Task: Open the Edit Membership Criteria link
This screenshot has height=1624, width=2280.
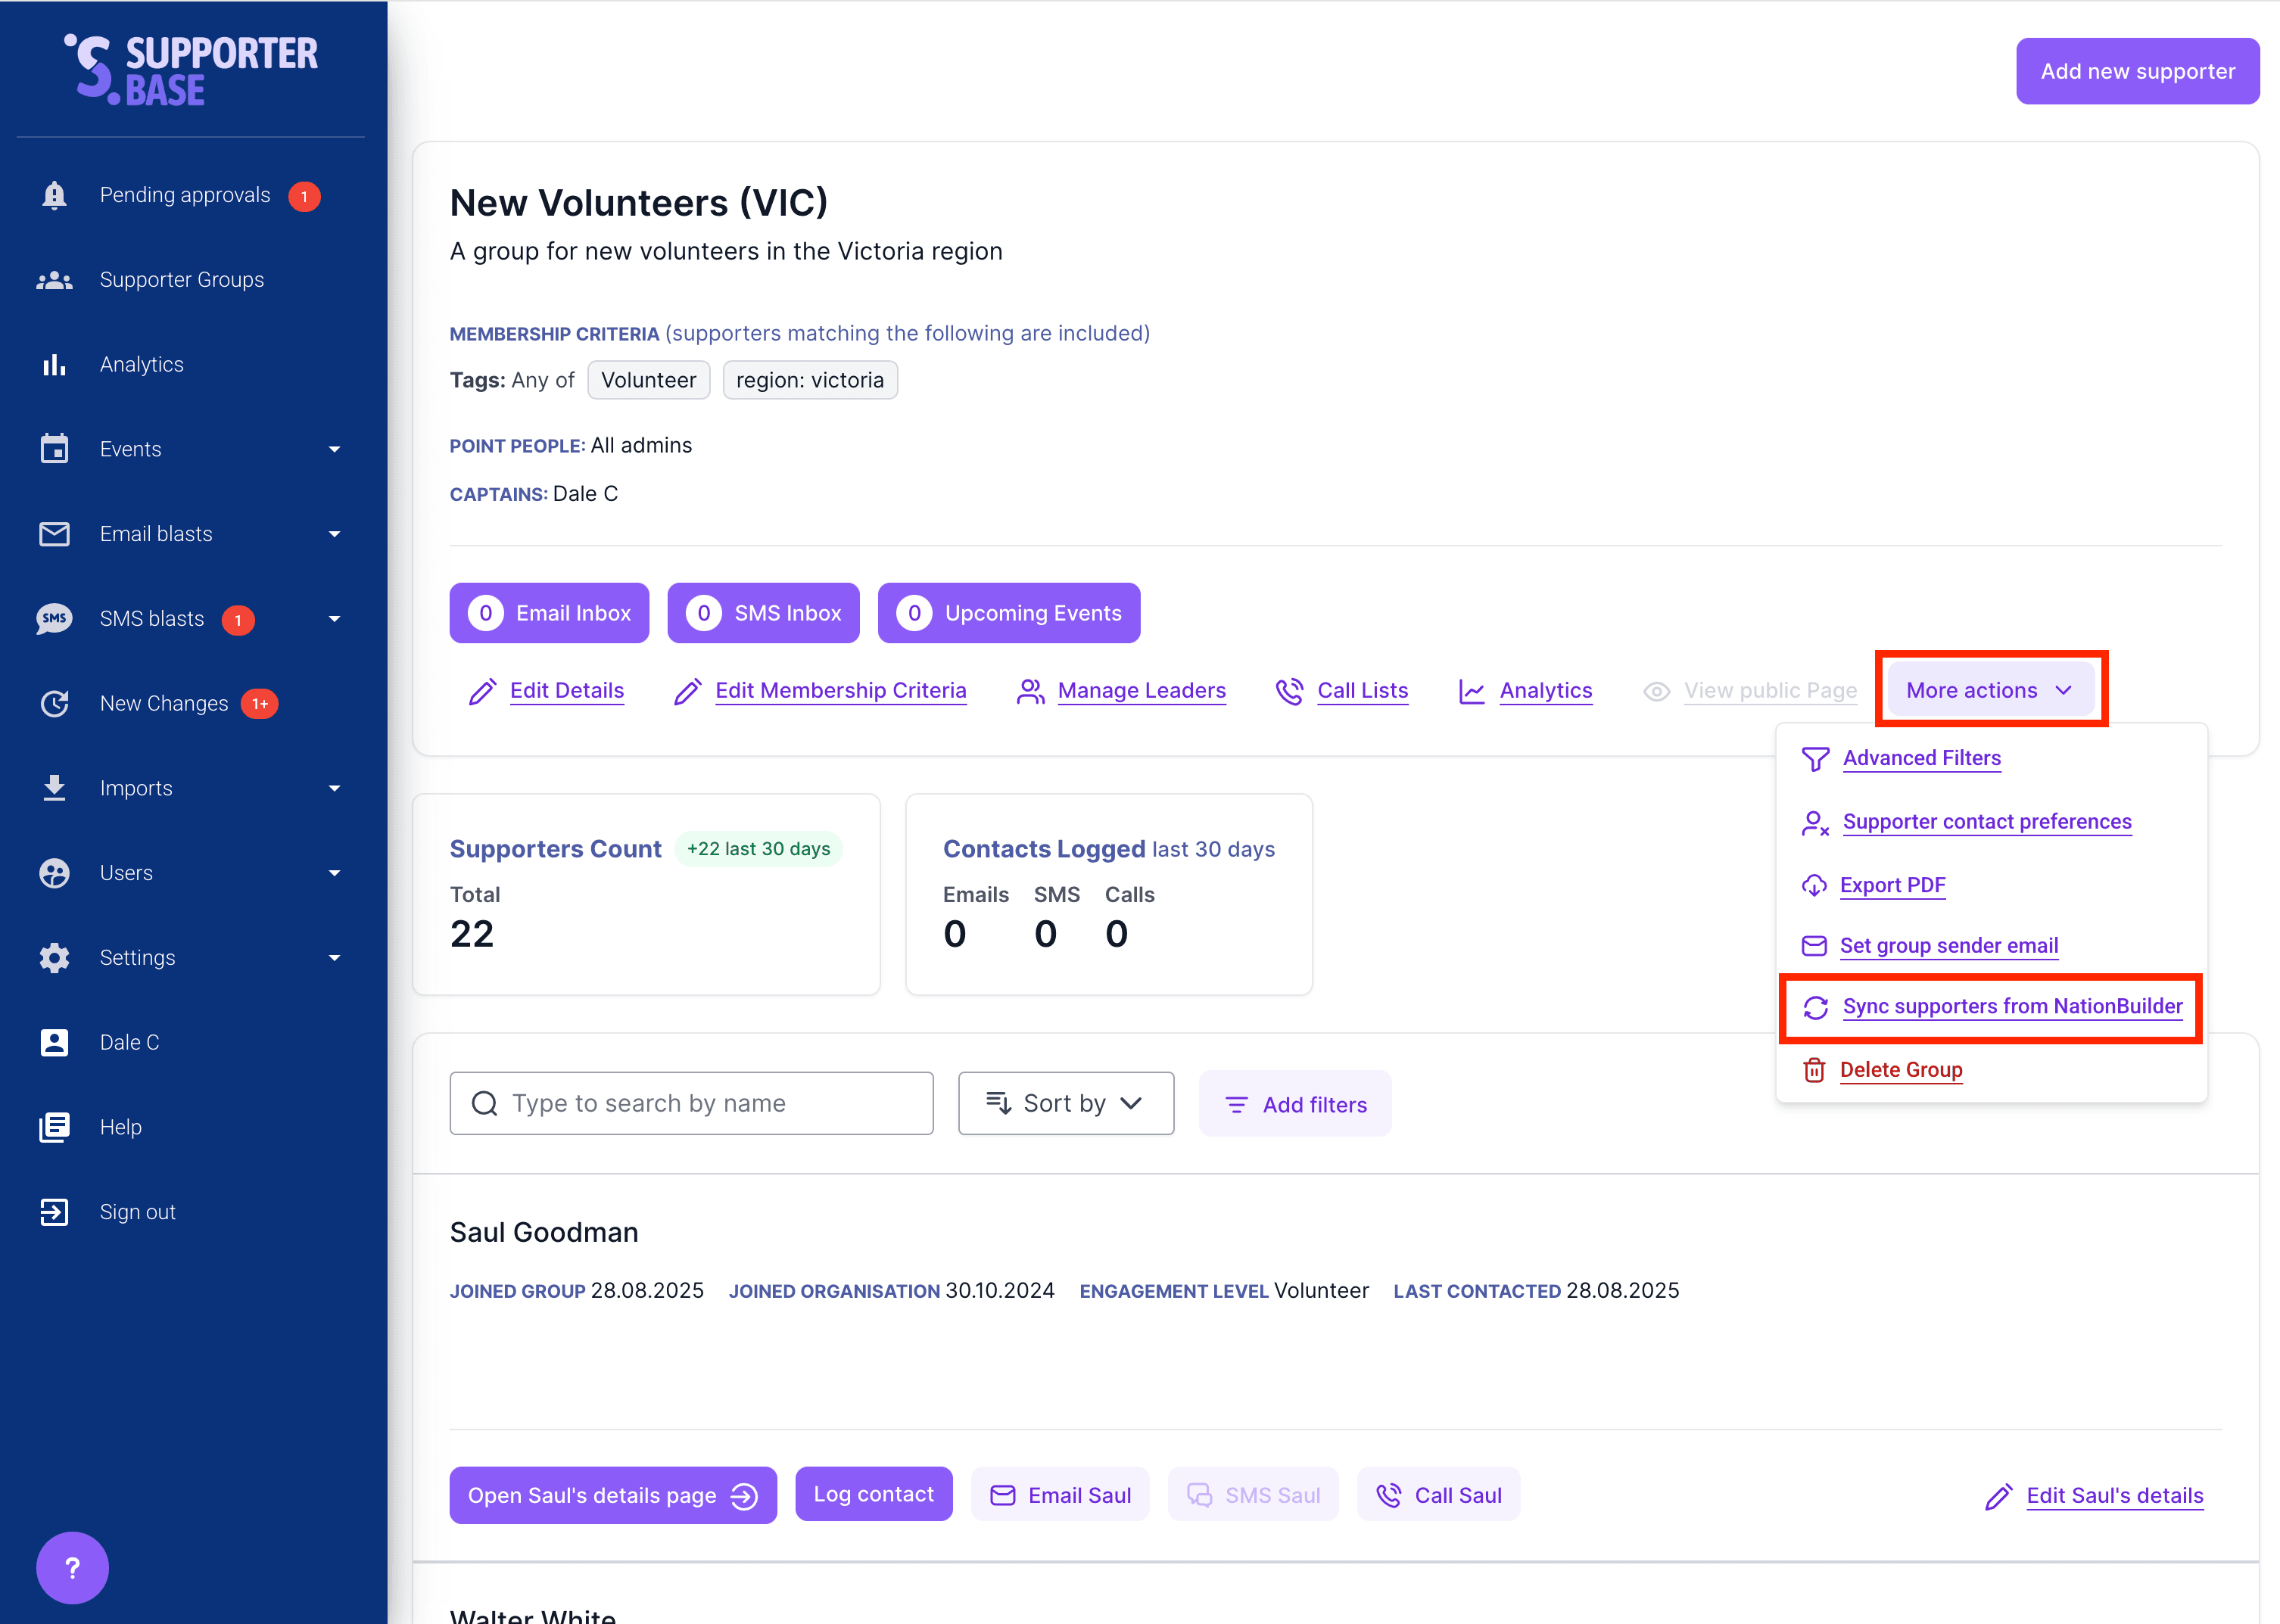Action: pos(840,691)
